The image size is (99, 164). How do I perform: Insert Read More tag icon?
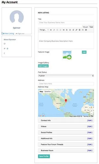[80, 30]
